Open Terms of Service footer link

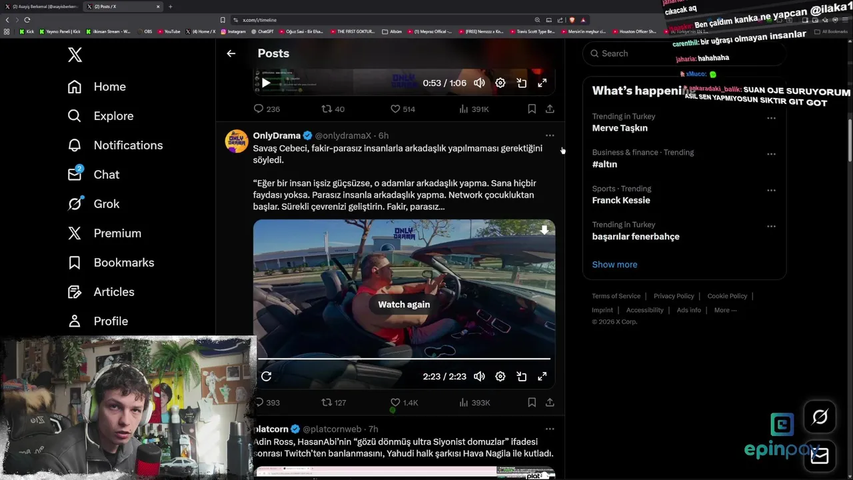pos(616,296)
